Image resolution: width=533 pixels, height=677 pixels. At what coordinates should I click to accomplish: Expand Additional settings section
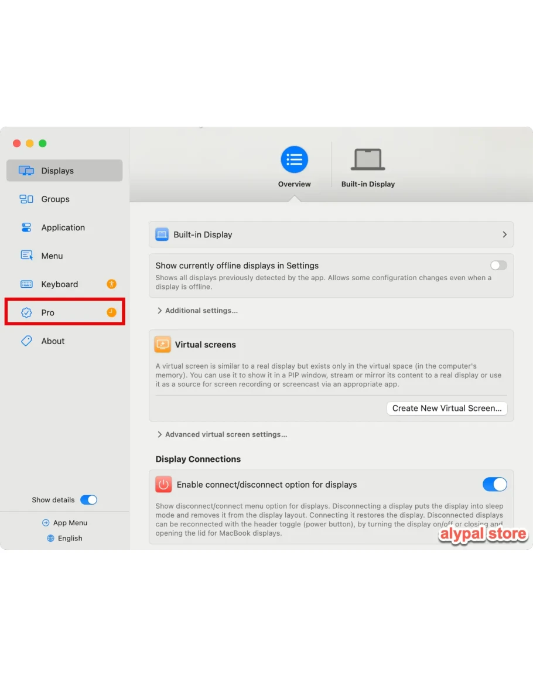coord(197,311)
